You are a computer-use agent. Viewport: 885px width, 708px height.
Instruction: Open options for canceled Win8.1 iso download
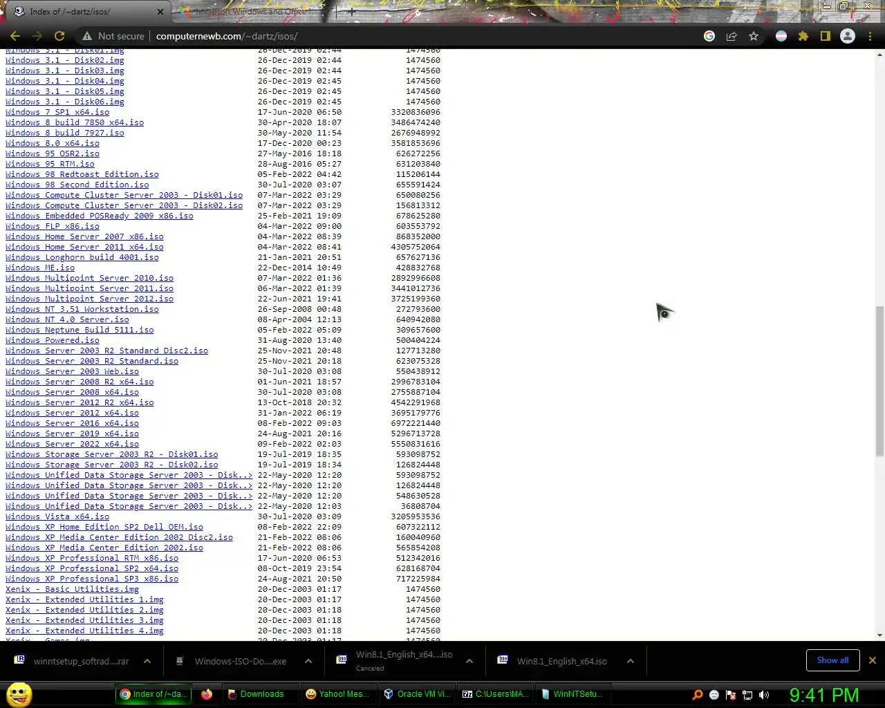469,662
